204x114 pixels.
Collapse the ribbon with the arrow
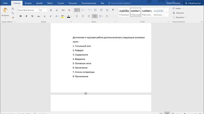(201, 22)
